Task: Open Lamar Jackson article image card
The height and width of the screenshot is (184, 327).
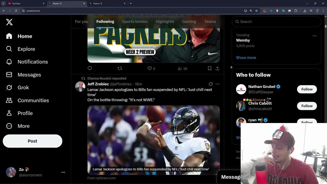Action: coord(154,140)
